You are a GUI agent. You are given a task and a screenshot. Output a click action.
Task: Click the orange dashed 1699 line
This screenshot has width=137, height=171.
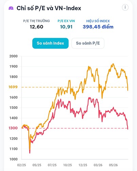pos(75,87)
